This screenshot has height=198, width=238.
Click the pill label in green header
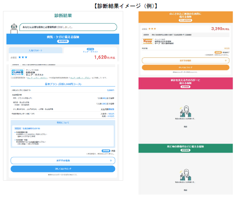185,150
